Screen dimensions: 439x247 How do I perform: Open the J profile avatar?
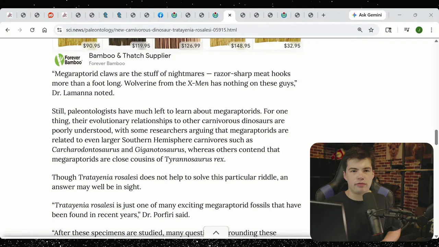(x=419, y=30)
